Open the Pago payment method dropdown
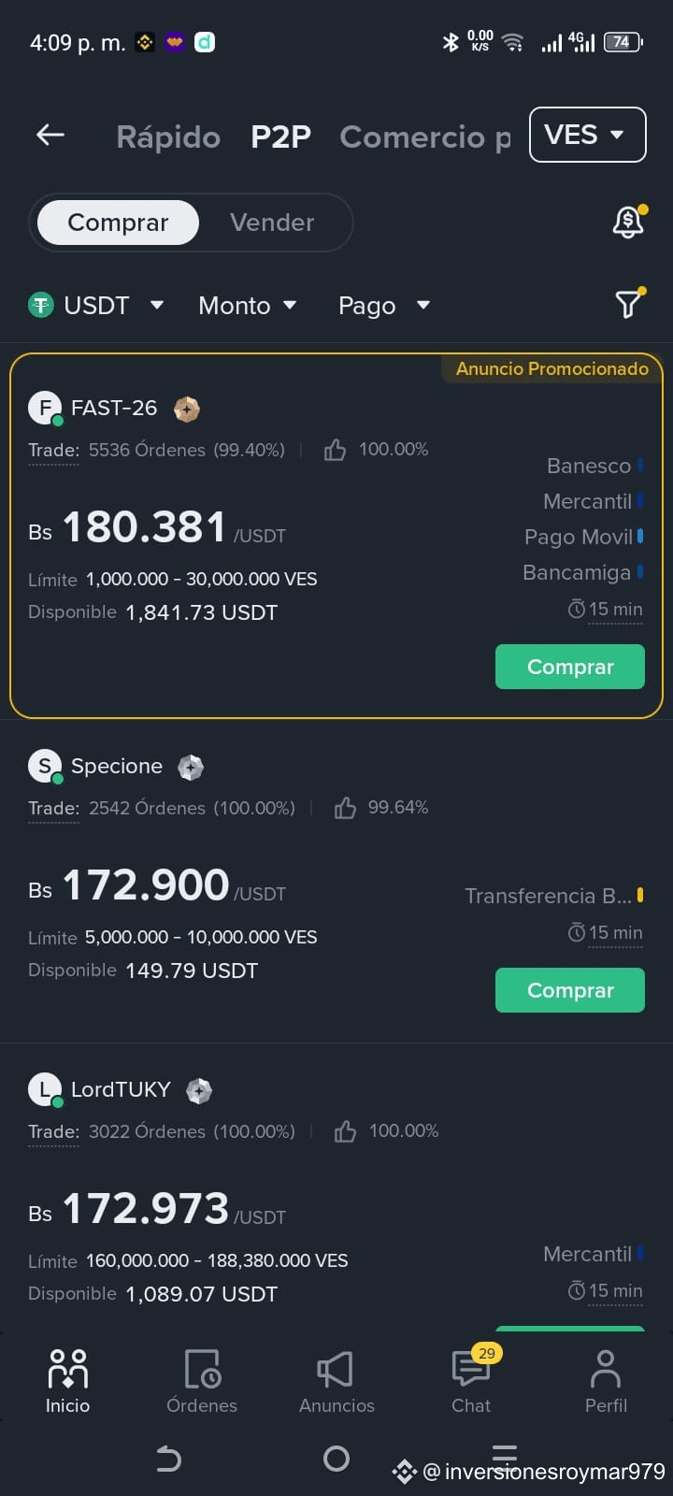Image resolution: width=673 pixels, height=1496 pixels. pyautogui.click(x=384, y=306)
